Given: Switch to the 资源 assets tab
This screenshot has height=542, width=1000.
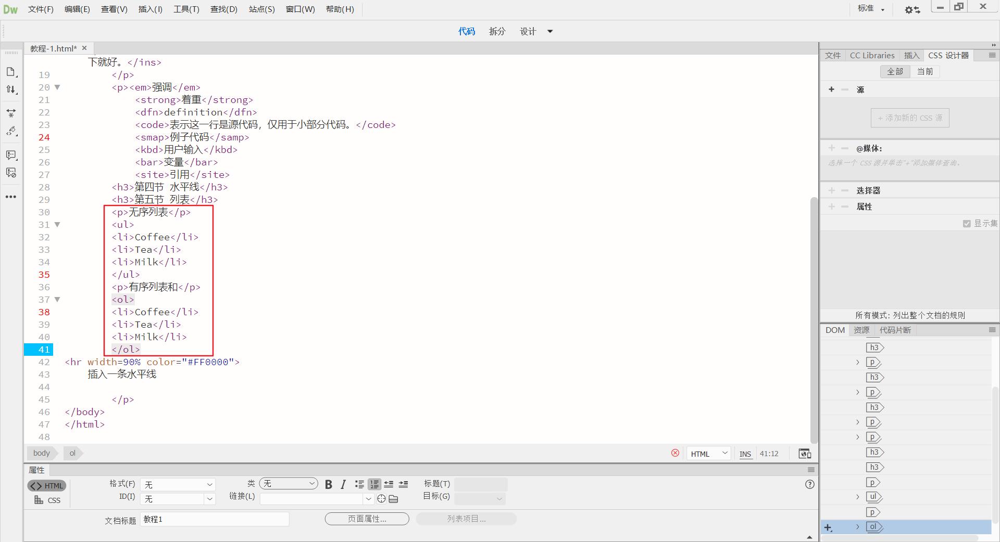Looking at the screenshot, I should point(861,330).
